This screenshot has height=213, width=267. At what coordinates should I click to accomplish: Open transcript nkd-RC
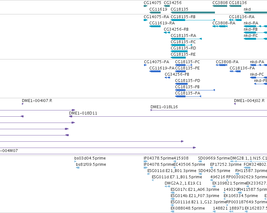tap(251, 36)
